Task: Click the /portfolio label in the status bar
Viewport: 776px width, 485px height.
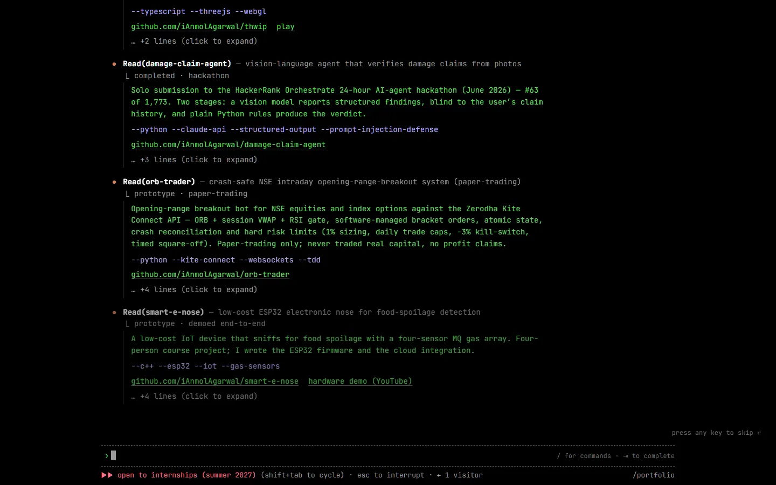Action: [654, 475]
